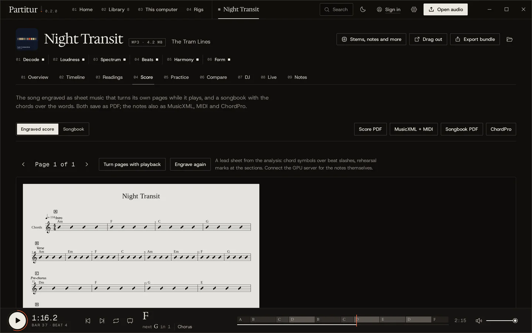Screen dimensions: 532x333
Task: Start playback with the play button
Action: [x=17, y=321]
